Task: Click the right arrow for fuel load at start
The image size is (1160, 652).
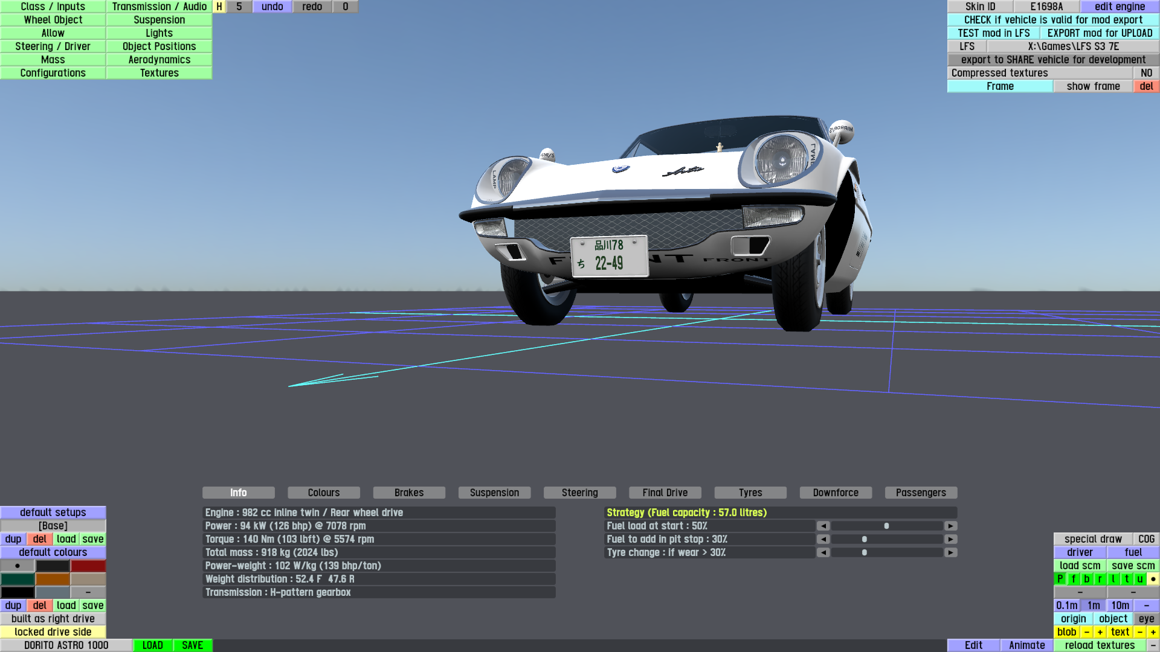Action: click(x=950, y=526)
